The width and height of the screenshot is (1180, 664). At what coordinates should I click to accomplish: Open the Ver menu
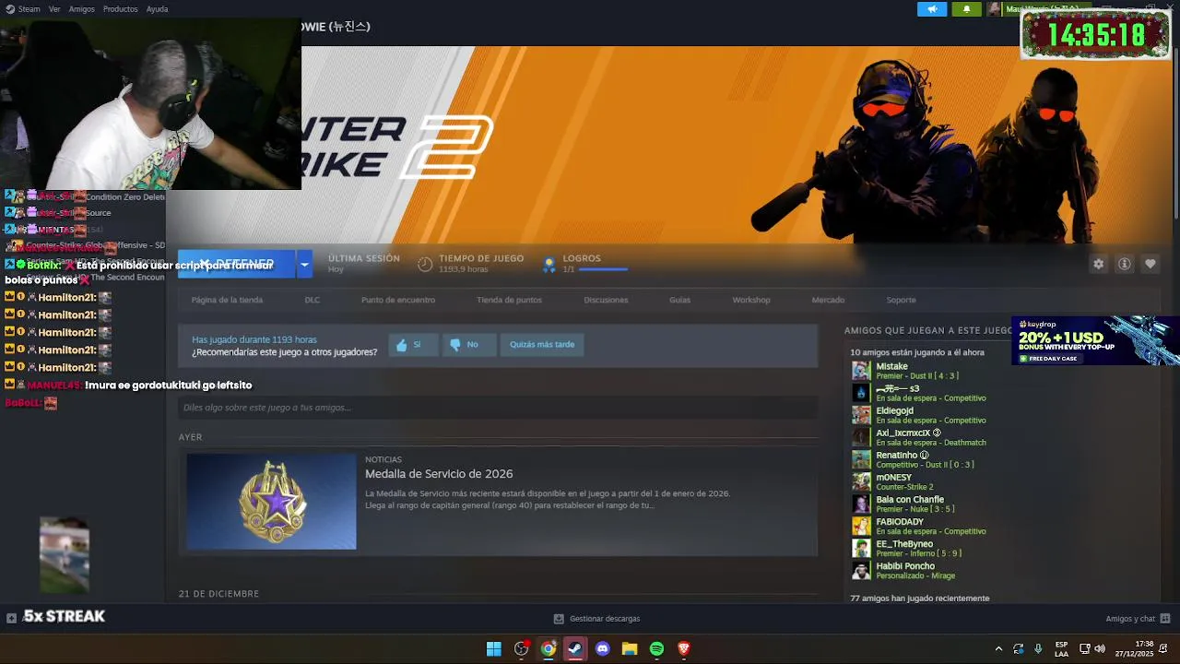(54, 9)
